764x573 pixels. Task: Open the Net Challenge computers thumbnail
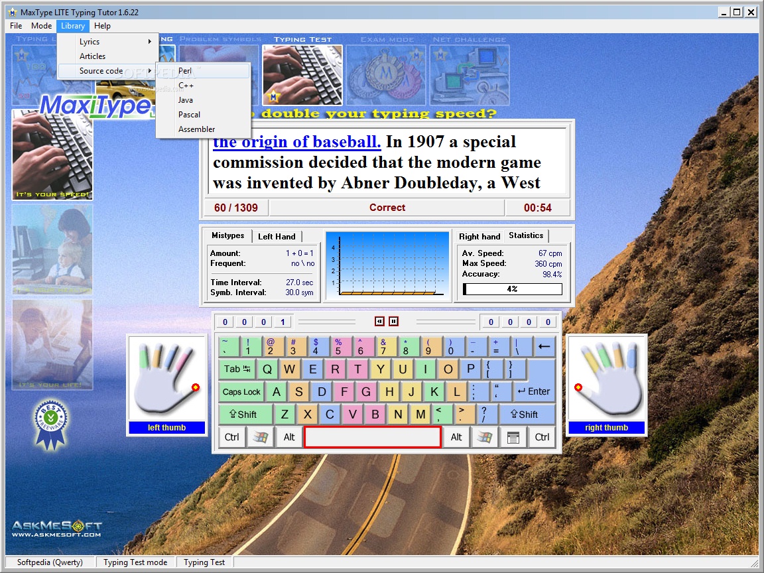pyautogui.click(x=470, y=75)
